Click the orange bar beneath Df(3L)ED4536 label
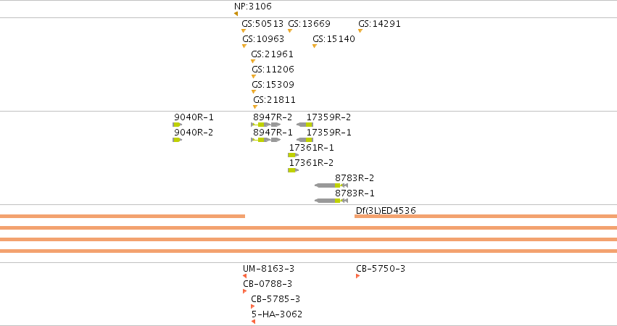The height and width of the screenshot is (326, 617). (486, 217)
